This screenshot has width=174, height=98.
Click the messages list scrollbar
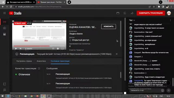tap(121, 75)
